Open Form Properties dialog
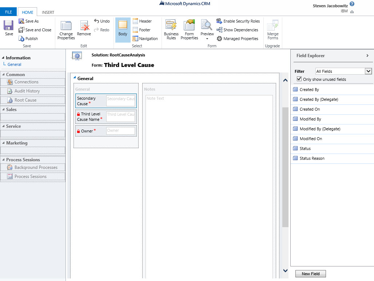 189,25
